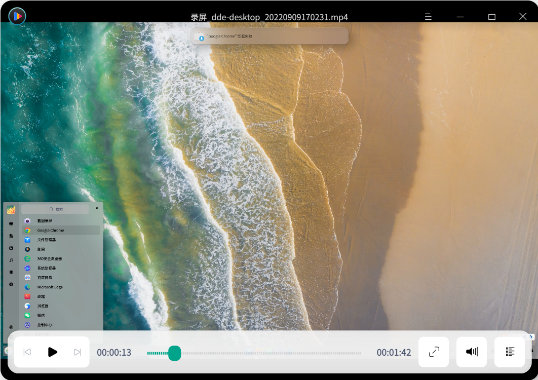Click the music note category icon in launcher
The image size is (538, 380).
click(11, 260)
